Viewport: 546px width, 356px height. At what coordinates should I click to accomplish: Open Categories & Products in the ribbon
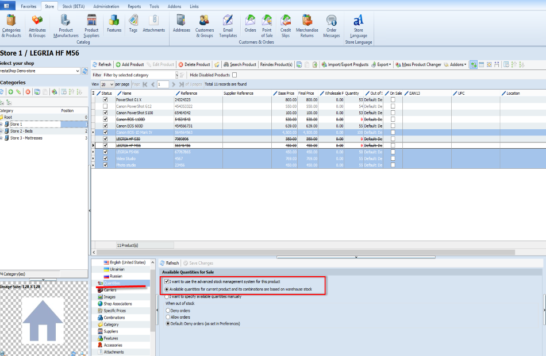pyautogui.click(x=11, y=26)
